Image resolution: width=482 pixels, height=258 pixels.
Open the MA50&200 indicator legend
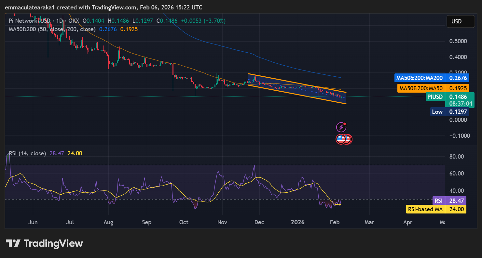coord(52,29)
